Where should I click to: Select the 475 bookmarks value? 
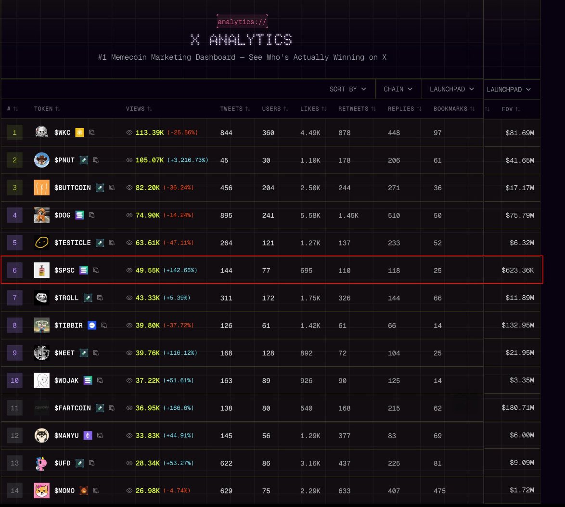[x=439, y=491]
